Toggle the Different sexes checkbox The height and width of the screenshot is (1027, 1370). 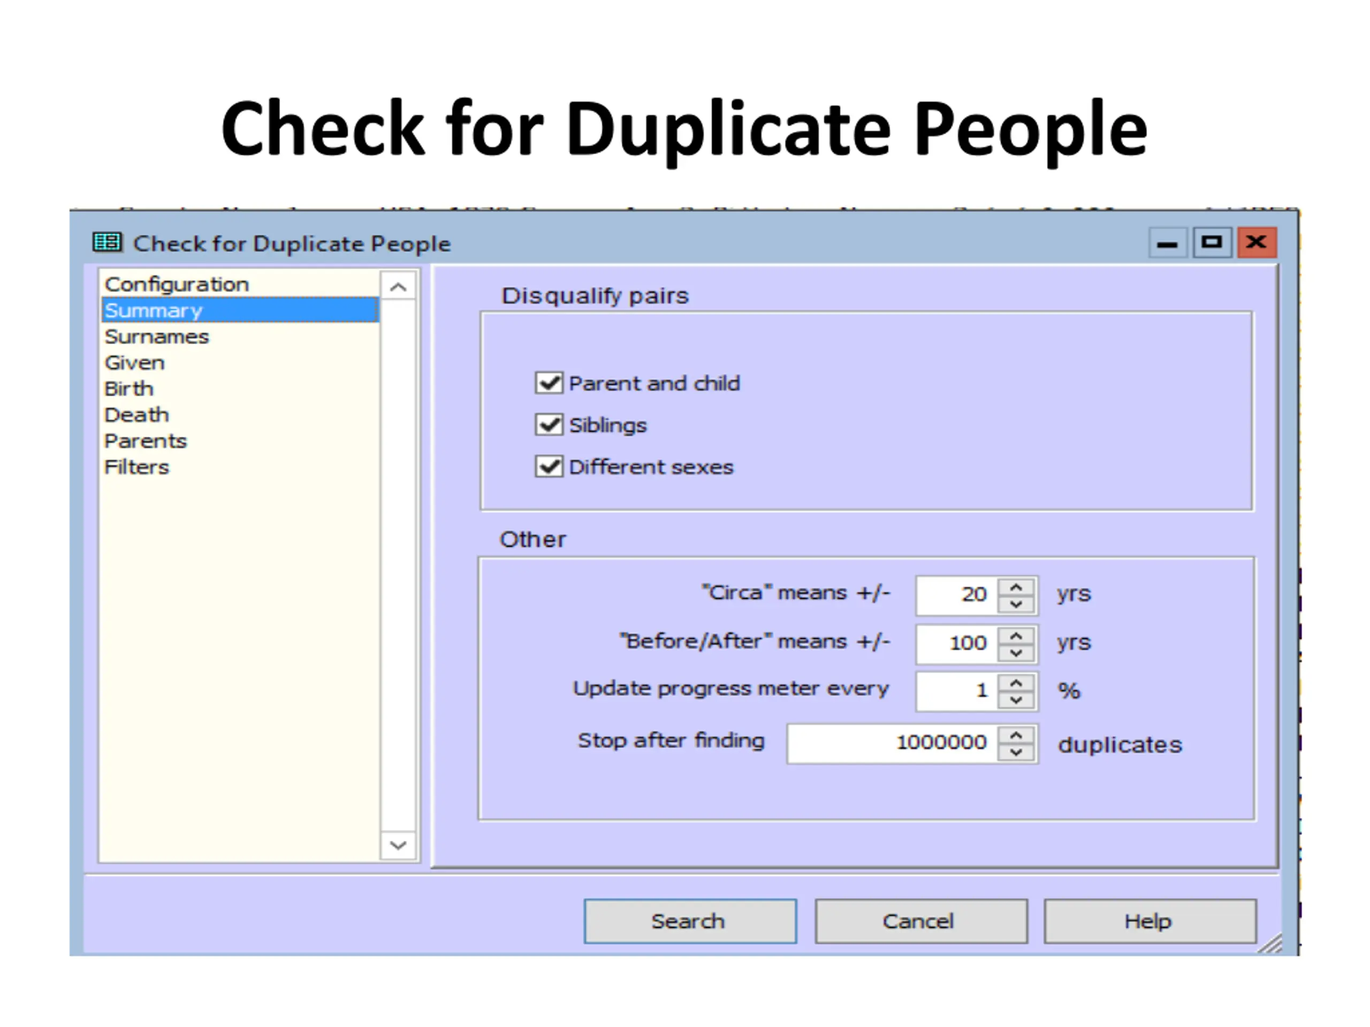tap(549, 466)
